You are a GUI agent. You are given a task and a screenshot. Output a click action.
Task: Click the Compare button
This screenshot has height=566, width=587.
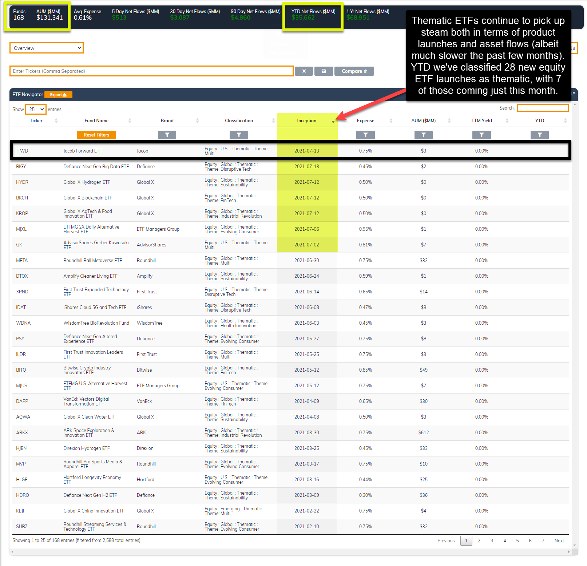354,71
